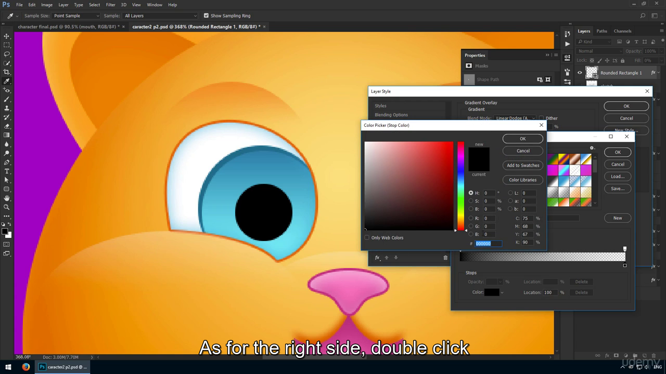Select the Hand tool
This screenshot has width=666, height=374.
[7, 198]
